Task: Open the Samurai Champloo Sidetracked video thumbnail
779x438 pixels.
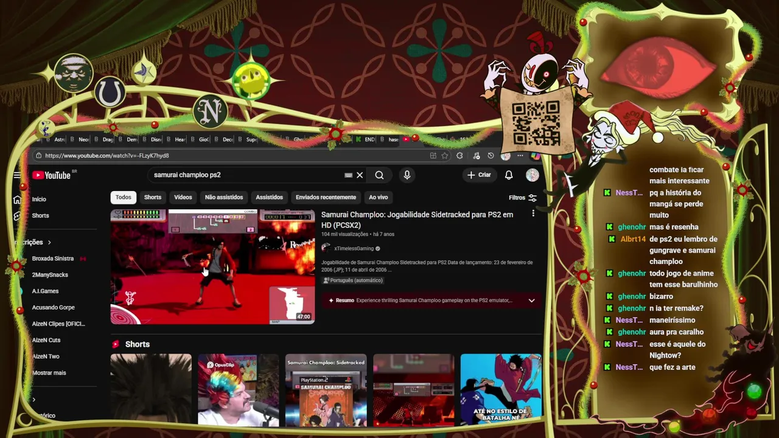Action: click(x=212, y=266)
